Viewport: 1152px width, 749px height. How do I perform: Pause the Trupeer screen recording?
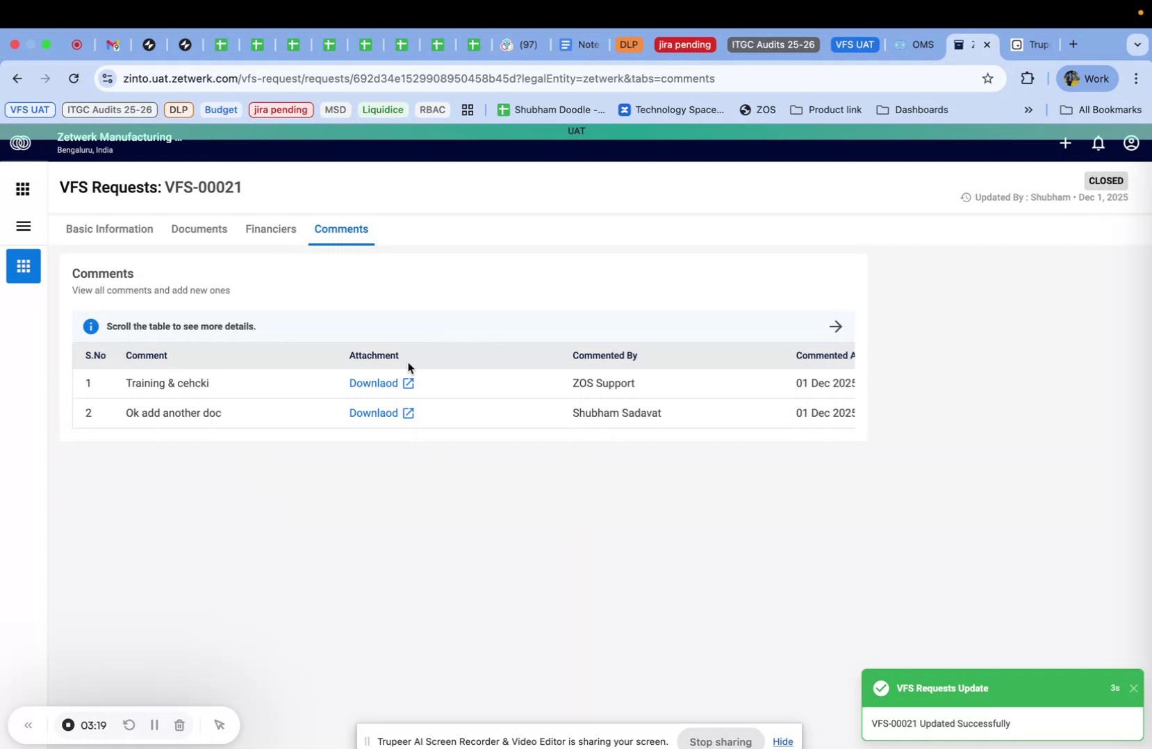point(154,725)
